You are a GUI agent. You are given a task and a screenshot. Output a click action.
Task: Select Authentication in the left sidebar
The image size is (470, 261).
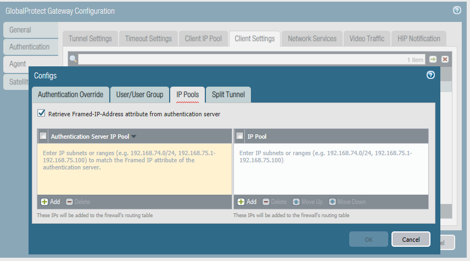[x=31, y=47]
